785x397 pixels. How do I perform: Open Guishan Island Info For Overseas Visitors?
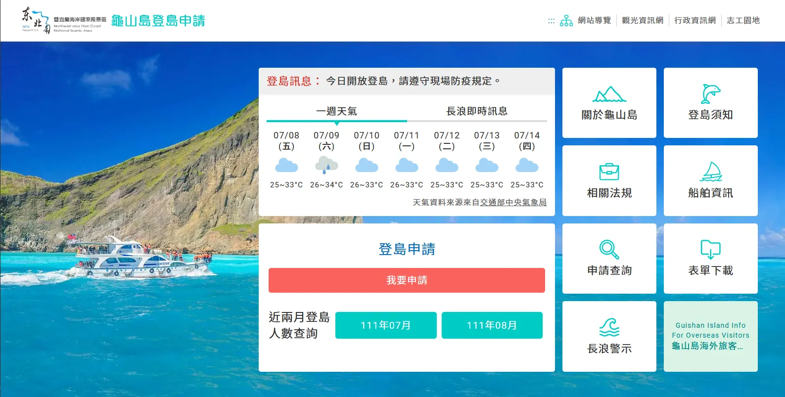710,336
